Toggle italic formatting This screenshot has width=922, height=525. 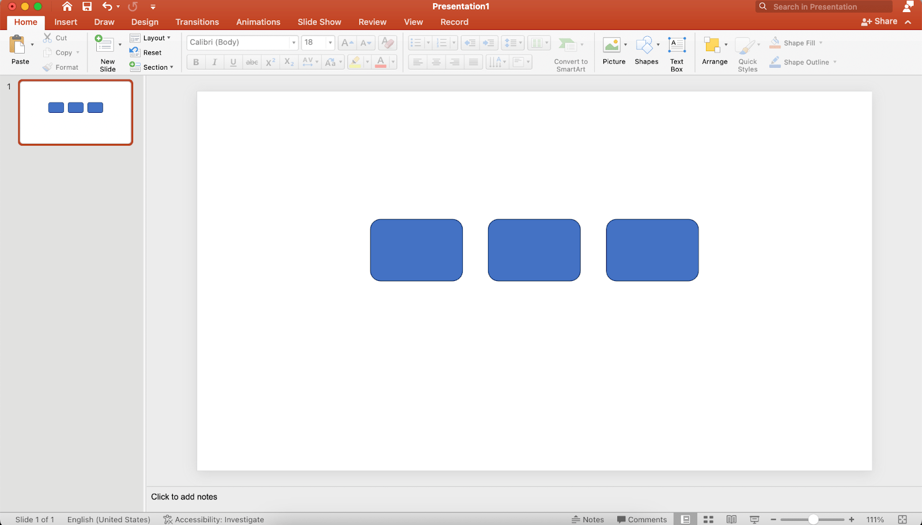[214, 62]
